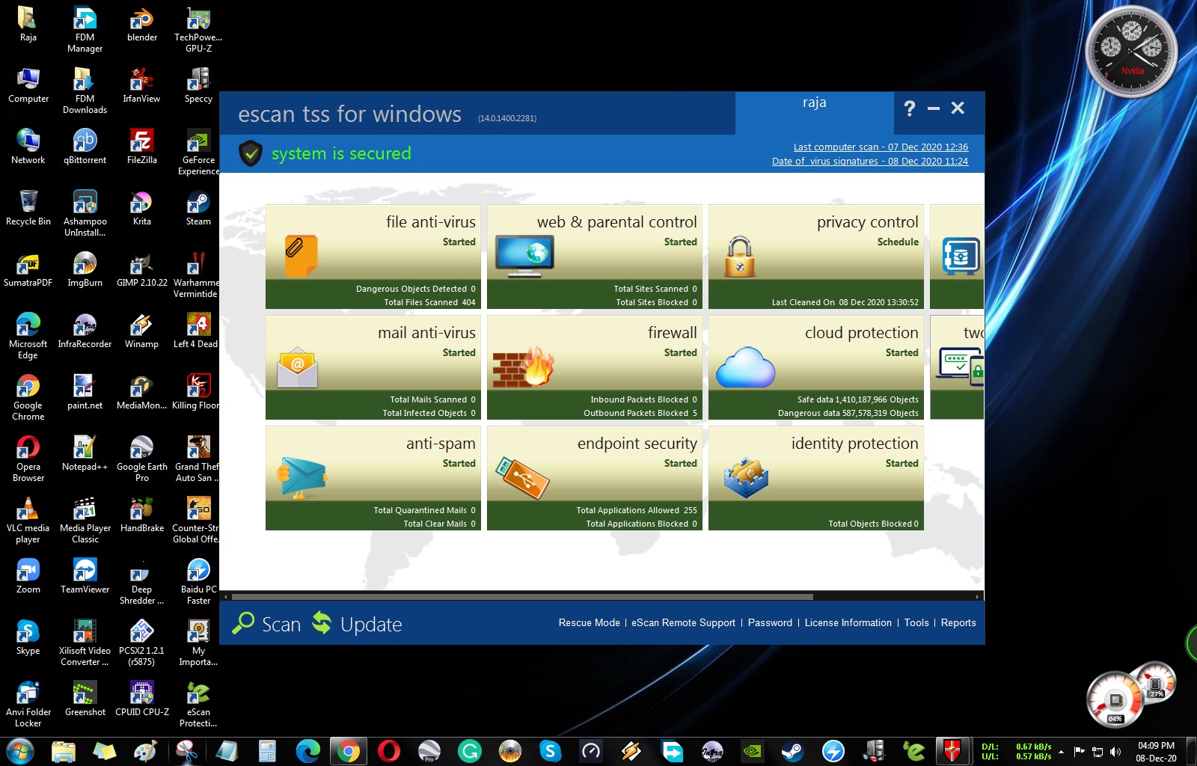This screenshot has height=766, width=1197.
Task: Open the identity protection module icon
Action: click(x=746, y=476)
